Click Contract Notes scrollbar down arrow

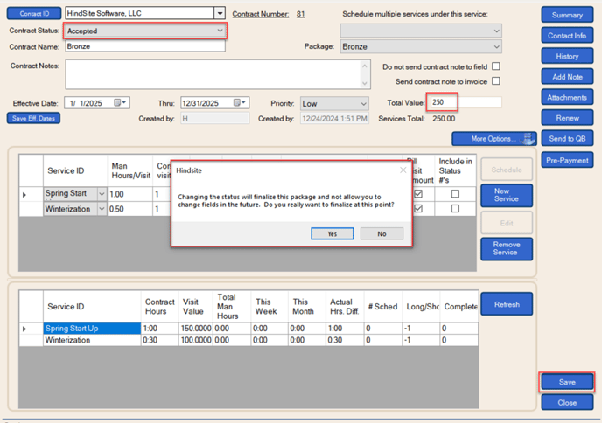click(x=365, y=83)
